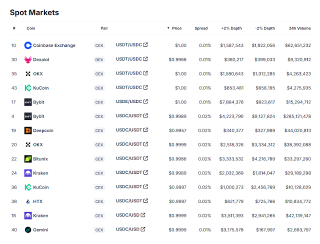Click the CEX badge in Coinbase Exchange row

point(99,45)
